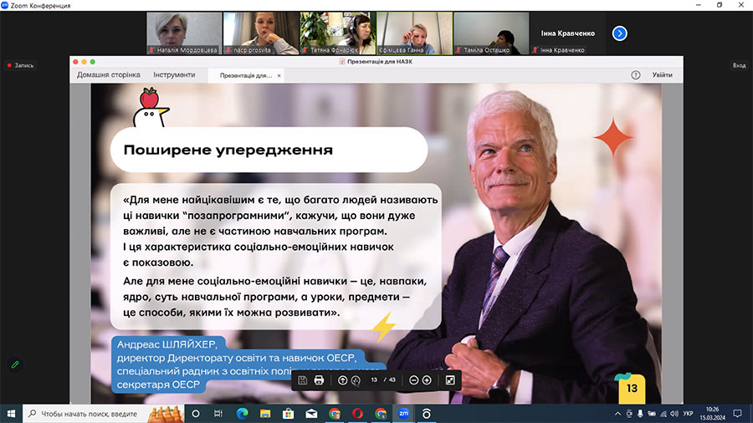Go to previous page with up arrow
The width and height of the screenshot is (753, 423).
[342, 380]
